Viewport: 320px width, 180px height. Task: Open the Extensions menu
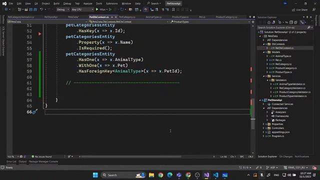pyautogui.click(x=112, y=3)
